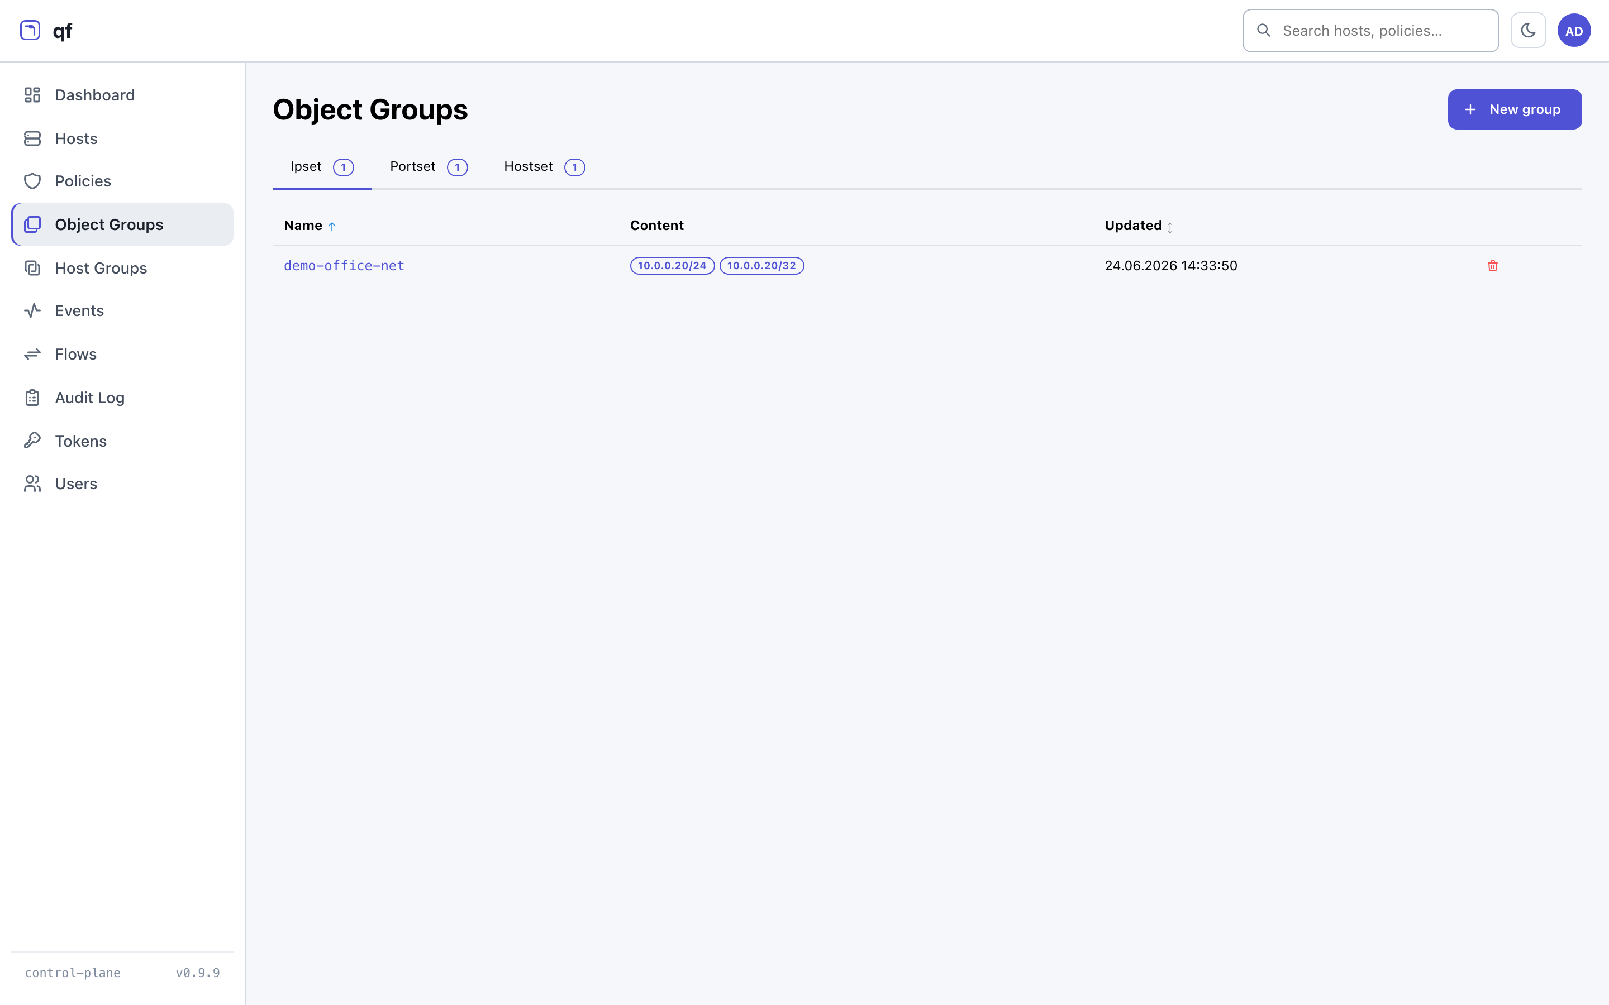
Task: Navigate to Events
Action: pyautogui.click(x=122, y=310)
